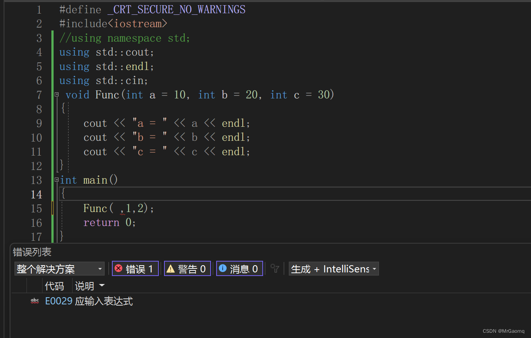Toggle the messages filter showing 消息 0
The width and height of the screenshot is (531, 338).
[x=239, y=269]
